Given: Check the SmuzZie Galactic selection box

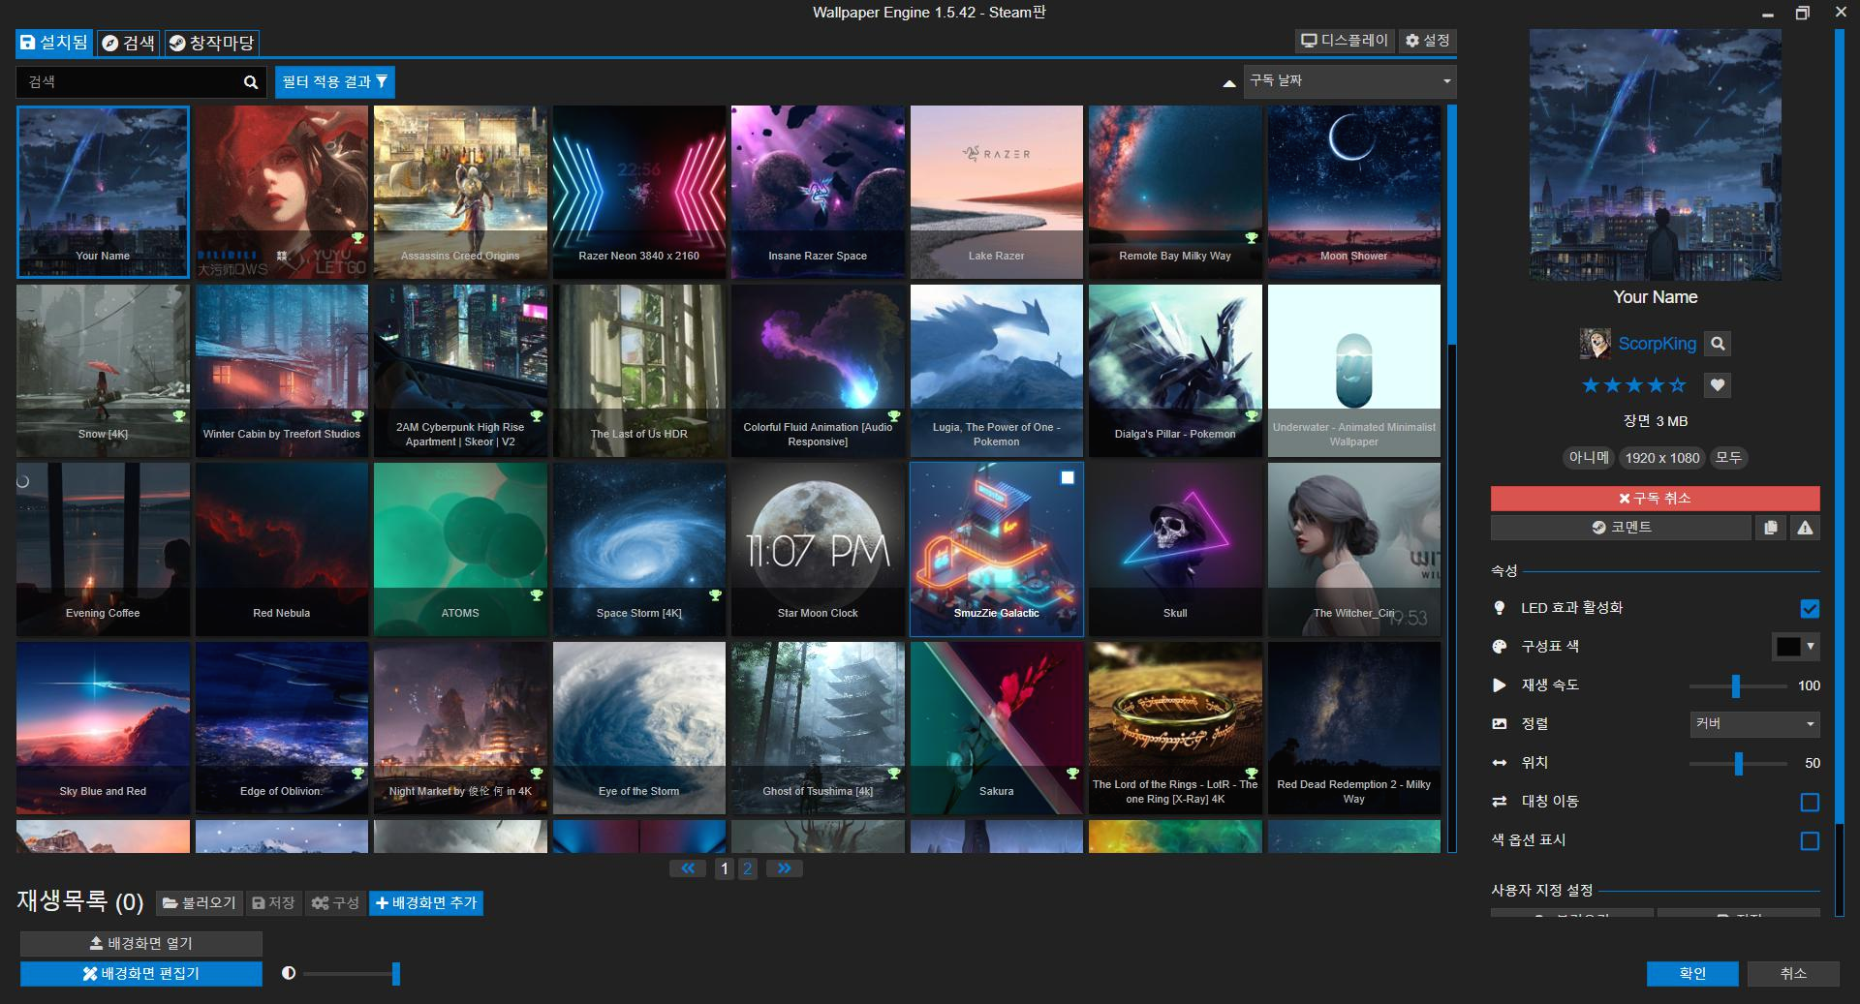Looking at the screenshot, I should pos(1068,477).
